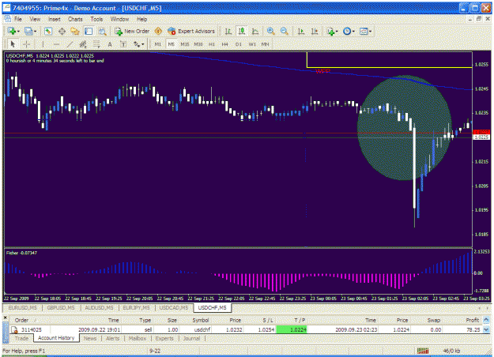Toggle the Navigator folder-star icon
The image size is (494, 357).
point(75,31)
